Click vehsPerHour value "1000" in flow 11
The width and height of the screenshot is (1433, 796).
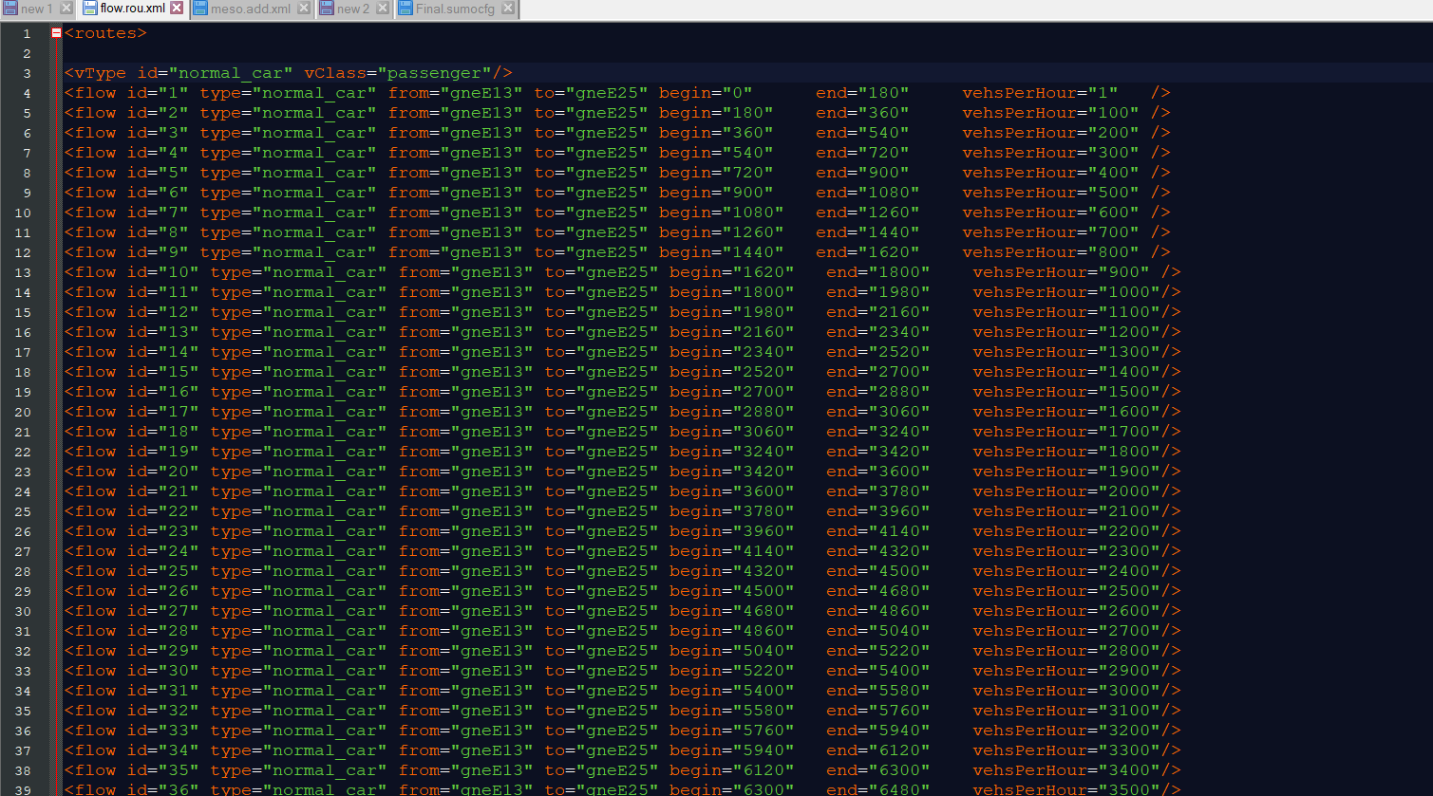point(1129,292)
